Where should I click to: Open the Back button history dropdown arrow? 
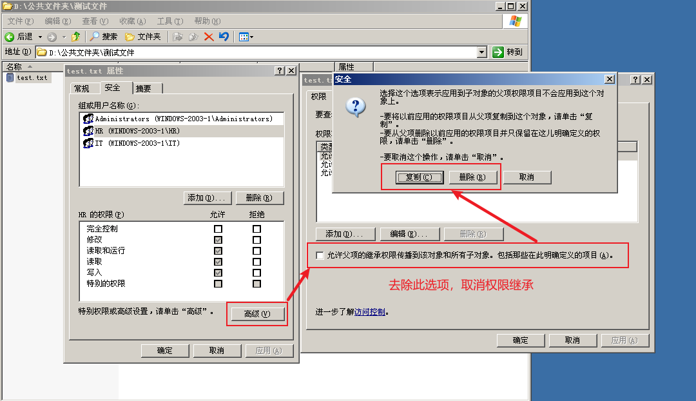pyautogui.click(x=40, y=37)
